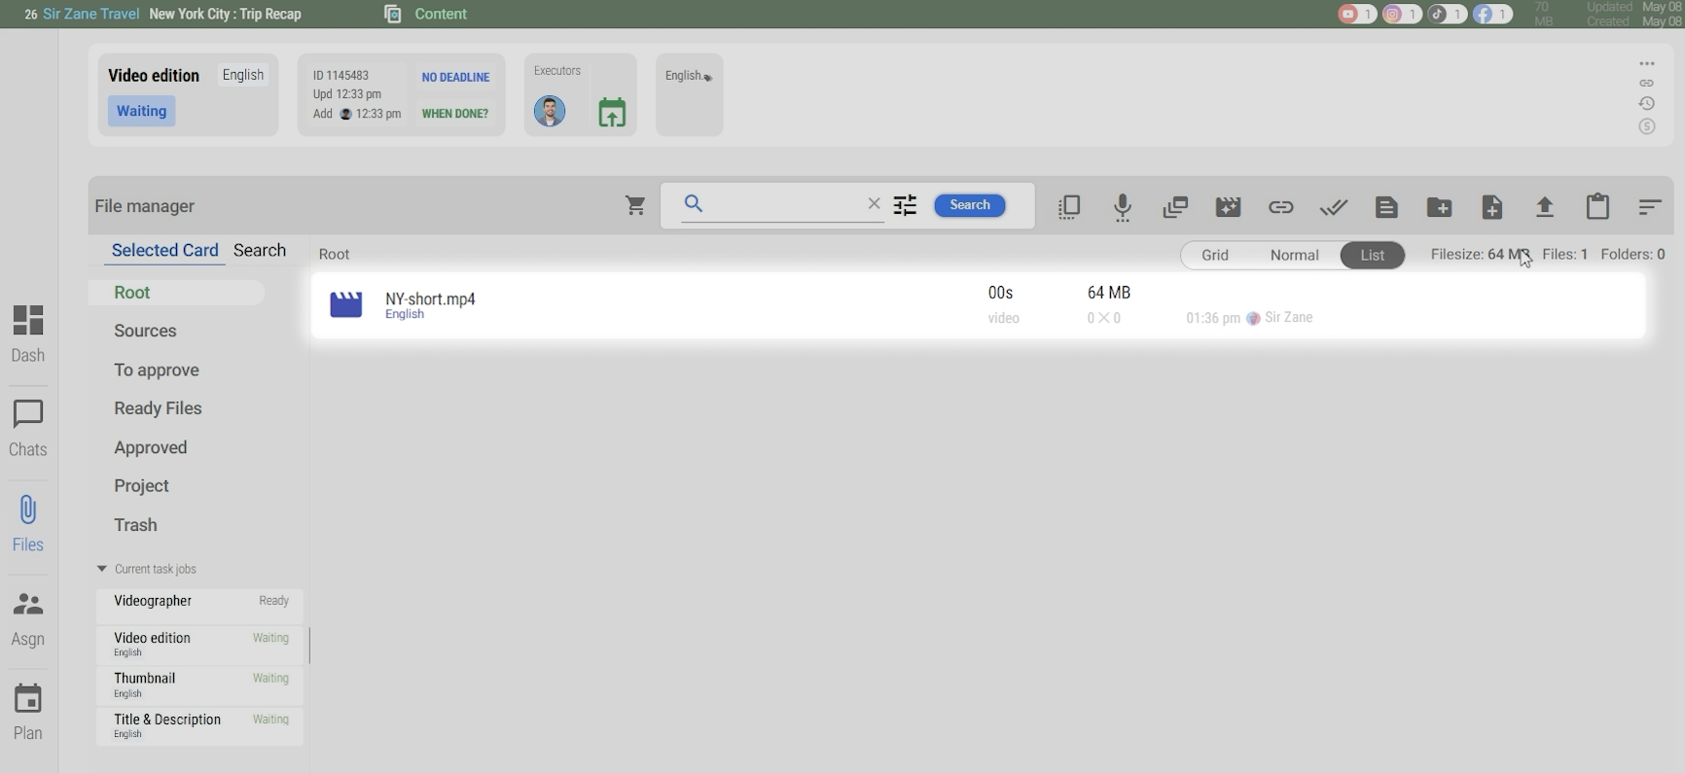
Task: Click the create new folder icon
Action: (x=1439, y=207)
